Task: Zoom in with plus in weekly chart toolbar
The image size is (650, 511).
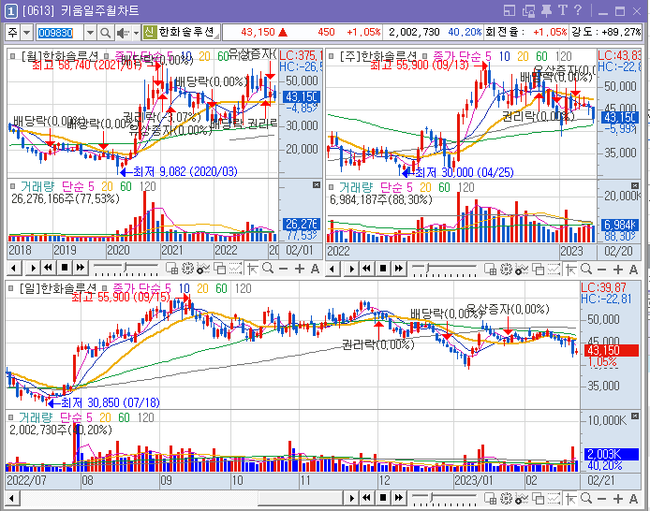Action: [617, 270]
